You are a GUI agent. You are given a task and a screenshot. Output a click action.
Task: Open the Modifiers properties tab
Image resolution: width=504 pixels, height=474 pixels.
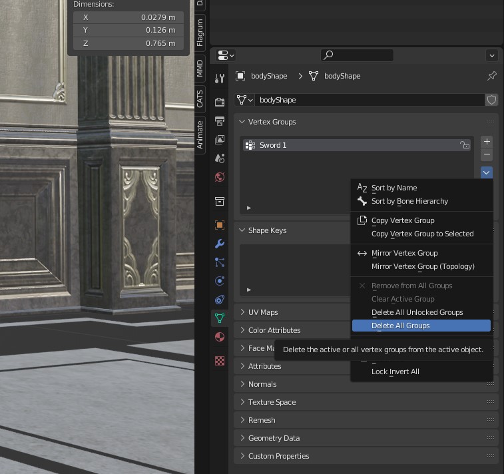220,244
